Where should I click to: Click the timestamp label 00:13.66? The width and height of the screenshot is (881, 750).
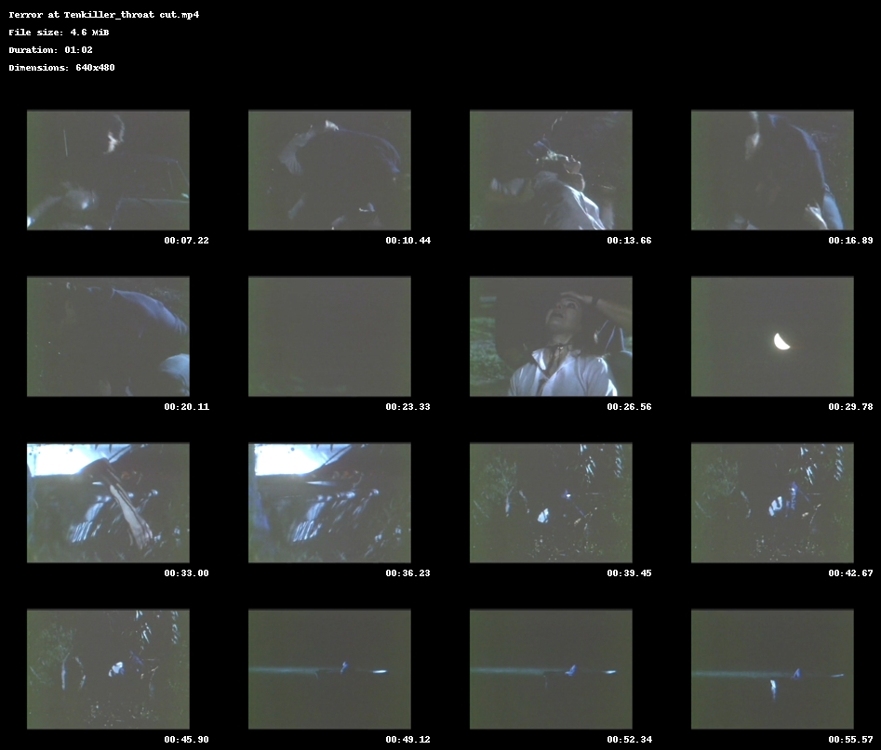pos(629,241)
